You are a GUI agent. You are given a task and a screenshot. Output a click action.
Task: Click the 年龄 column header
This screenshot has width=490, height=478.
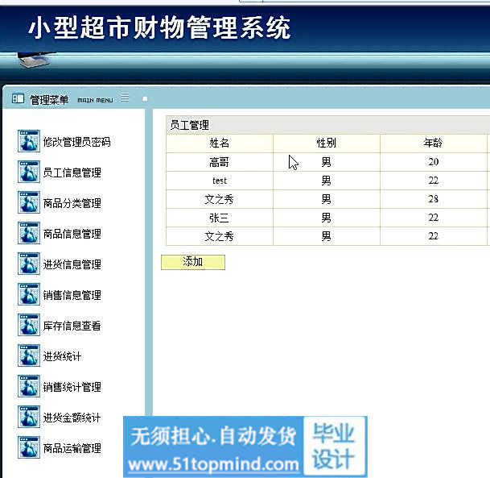[433, 143]
